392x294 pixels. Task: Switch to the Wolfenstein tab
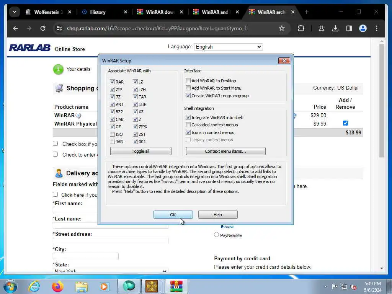(48, 12)
